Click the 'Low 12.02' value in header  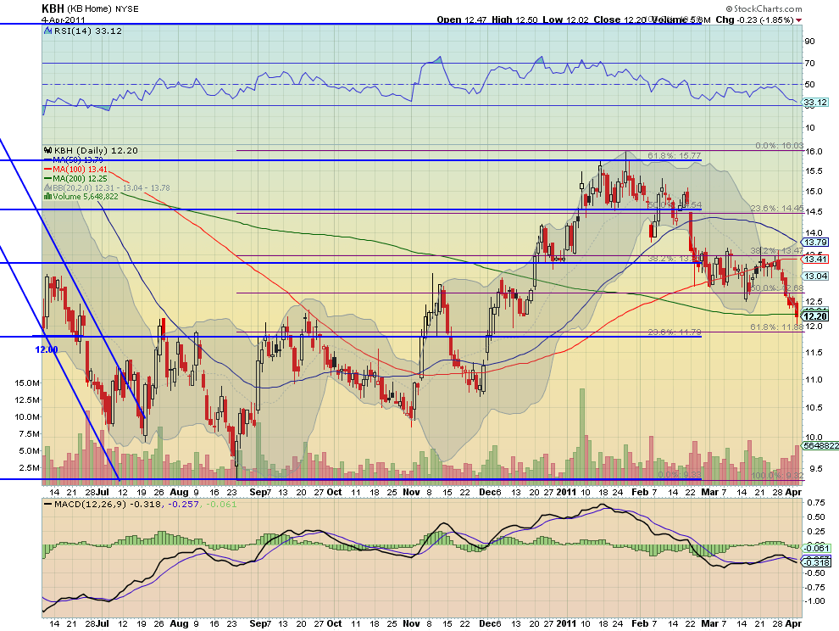click(565, 20)
